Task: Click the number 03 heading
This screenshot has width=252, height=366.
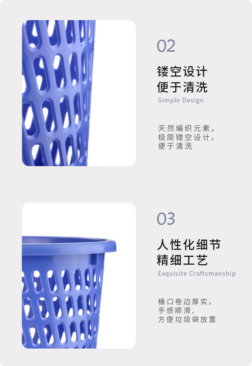Action: [166, 219]
